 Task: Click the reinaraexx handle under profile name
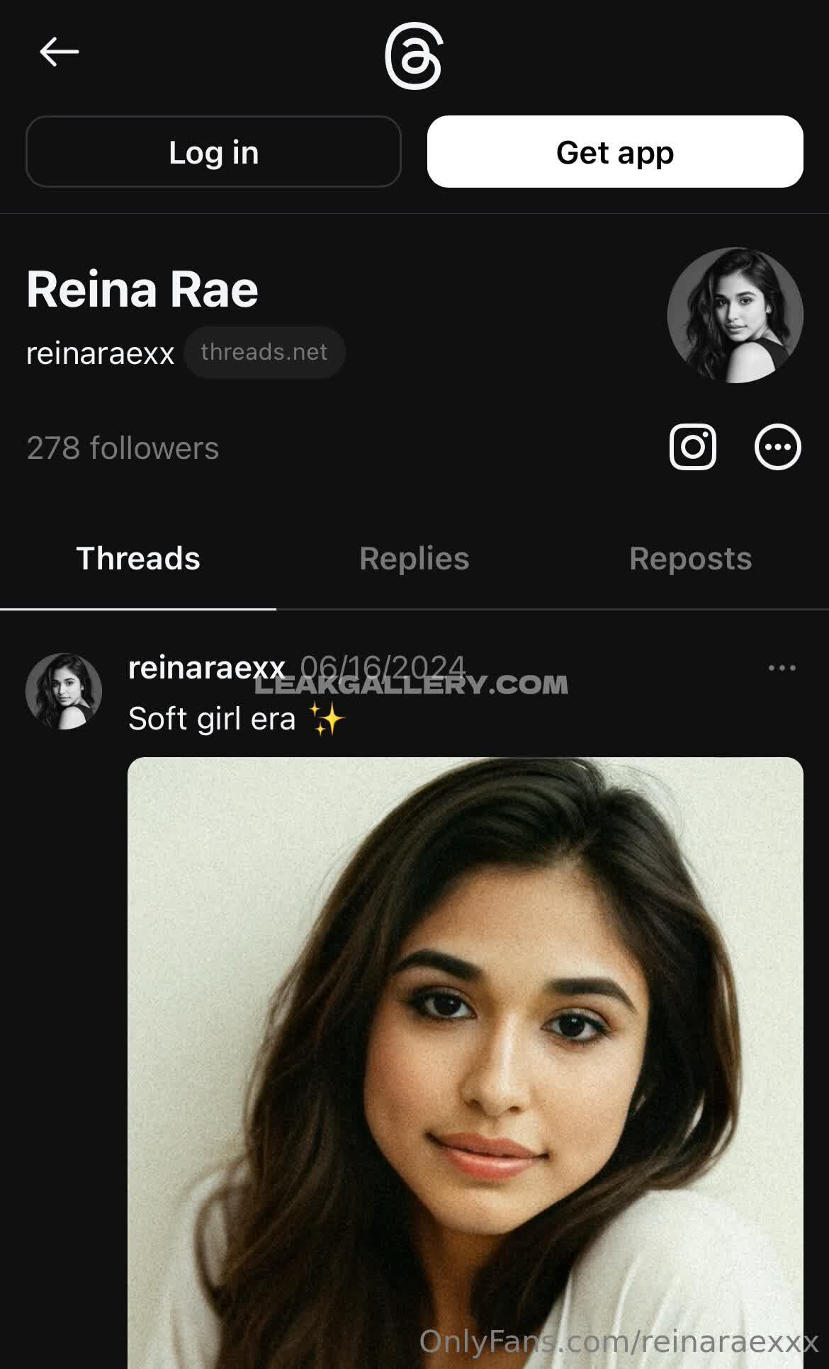pyautogui.click(x=100, y=353)
